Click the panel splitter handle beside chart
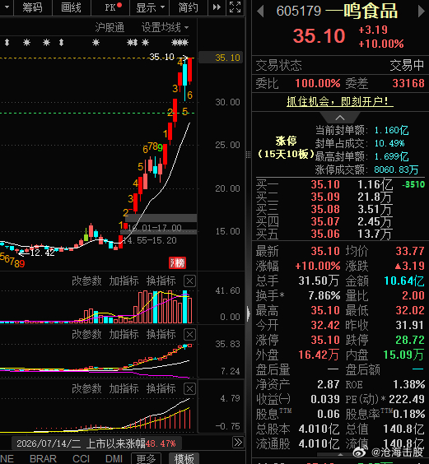This screenshot has width=429, height=464. (249, 154)
